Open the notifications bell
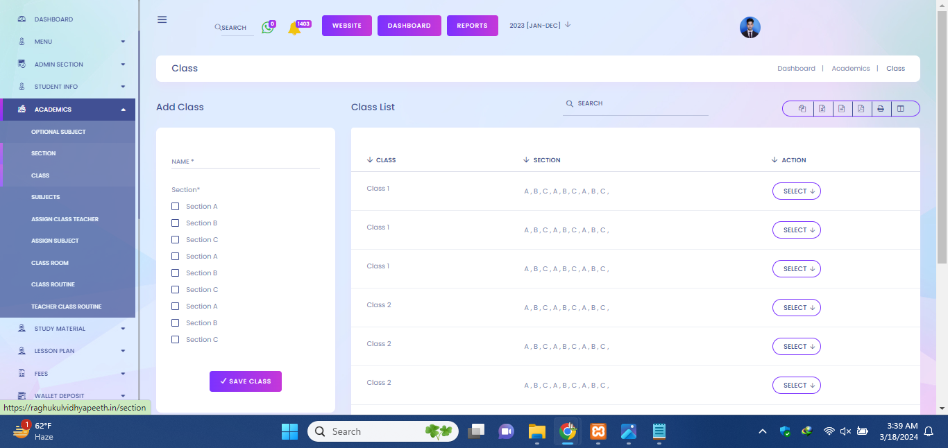The height and width of the screenshot is (448, 948). 294,28
